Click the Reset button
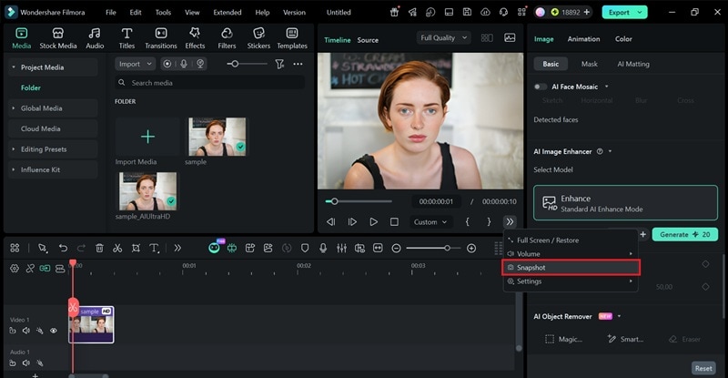The width and height of the screenshot is (728, 378). [703, 368]
